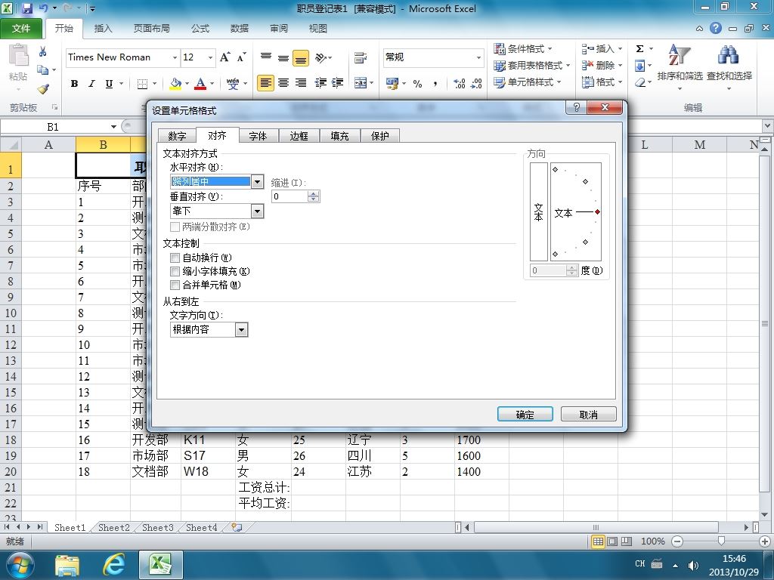Open File Explorer on taskbar
The height and width of the screenshot is (580, 774).
pyautogui.click(x=67, y=565)
